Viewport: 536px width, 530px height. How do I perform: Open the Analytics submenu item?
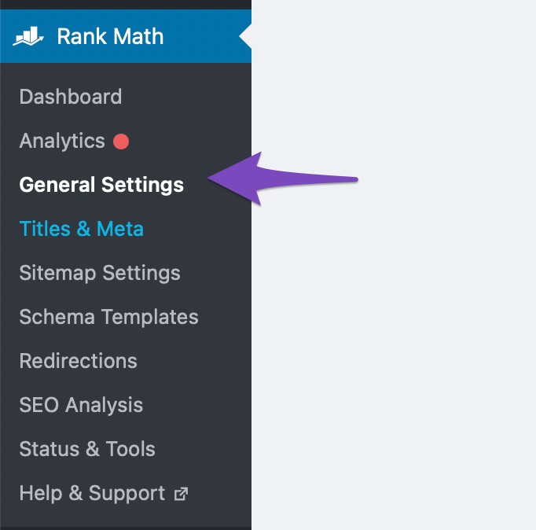[x=62, y=141]
